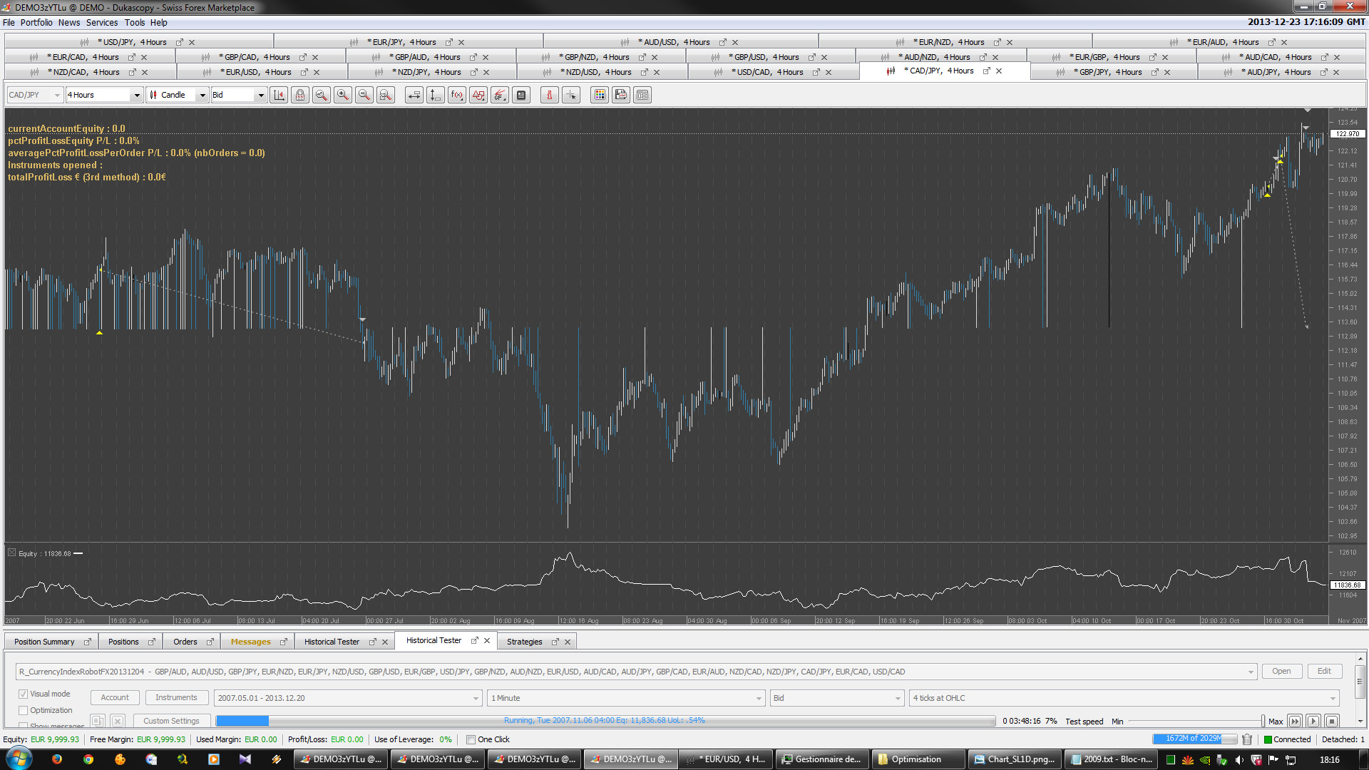This screenshot has width=1369, height=770.
Task: Click the fast-forward tester icon
Action: coord(1295,722)
